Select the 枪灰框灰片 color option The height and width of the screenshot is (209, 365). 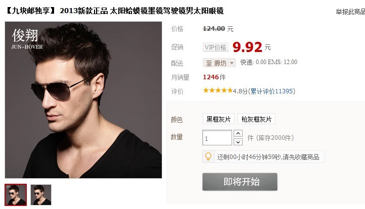point(256,119)
